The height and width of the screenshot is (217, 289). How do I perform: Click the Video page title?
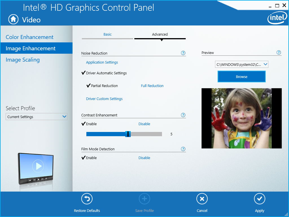(x=31, y=20)
